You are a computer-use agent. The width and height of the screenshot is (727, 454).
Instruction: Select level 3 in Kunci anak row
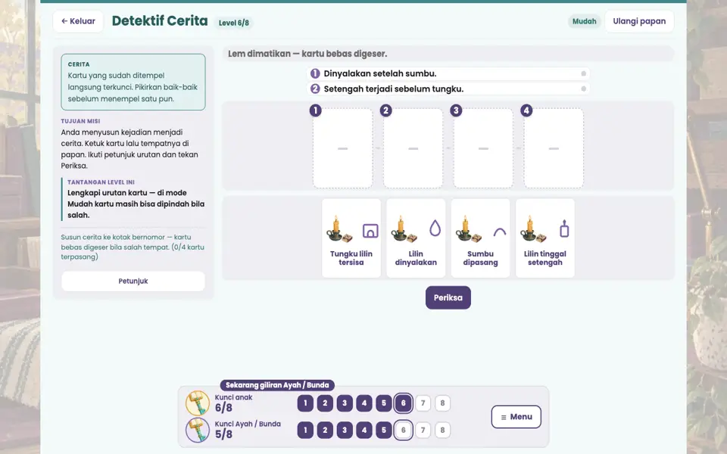click(345, 403)
